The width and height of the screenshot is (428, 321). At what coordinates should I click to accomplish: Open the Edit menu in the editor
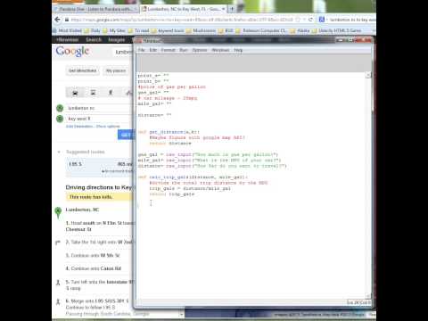(x=152, y=50)
